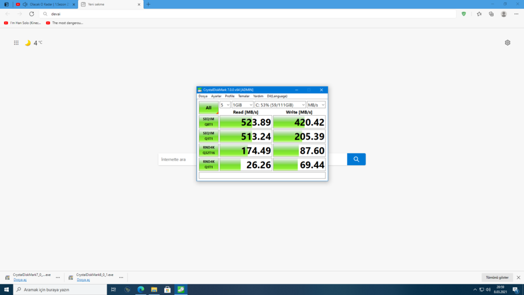Open Microsoft Store from the taskbar
The width and height of the screenshot is (524, 295).
(x=168, y=290)
